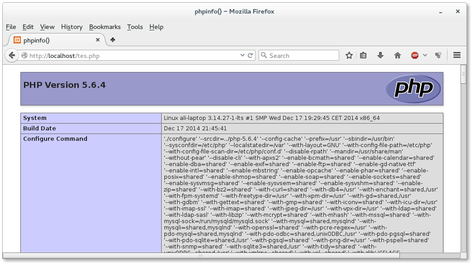Open the Tools menu
Viewport: 471px width, 263px height.
(135, 27)
